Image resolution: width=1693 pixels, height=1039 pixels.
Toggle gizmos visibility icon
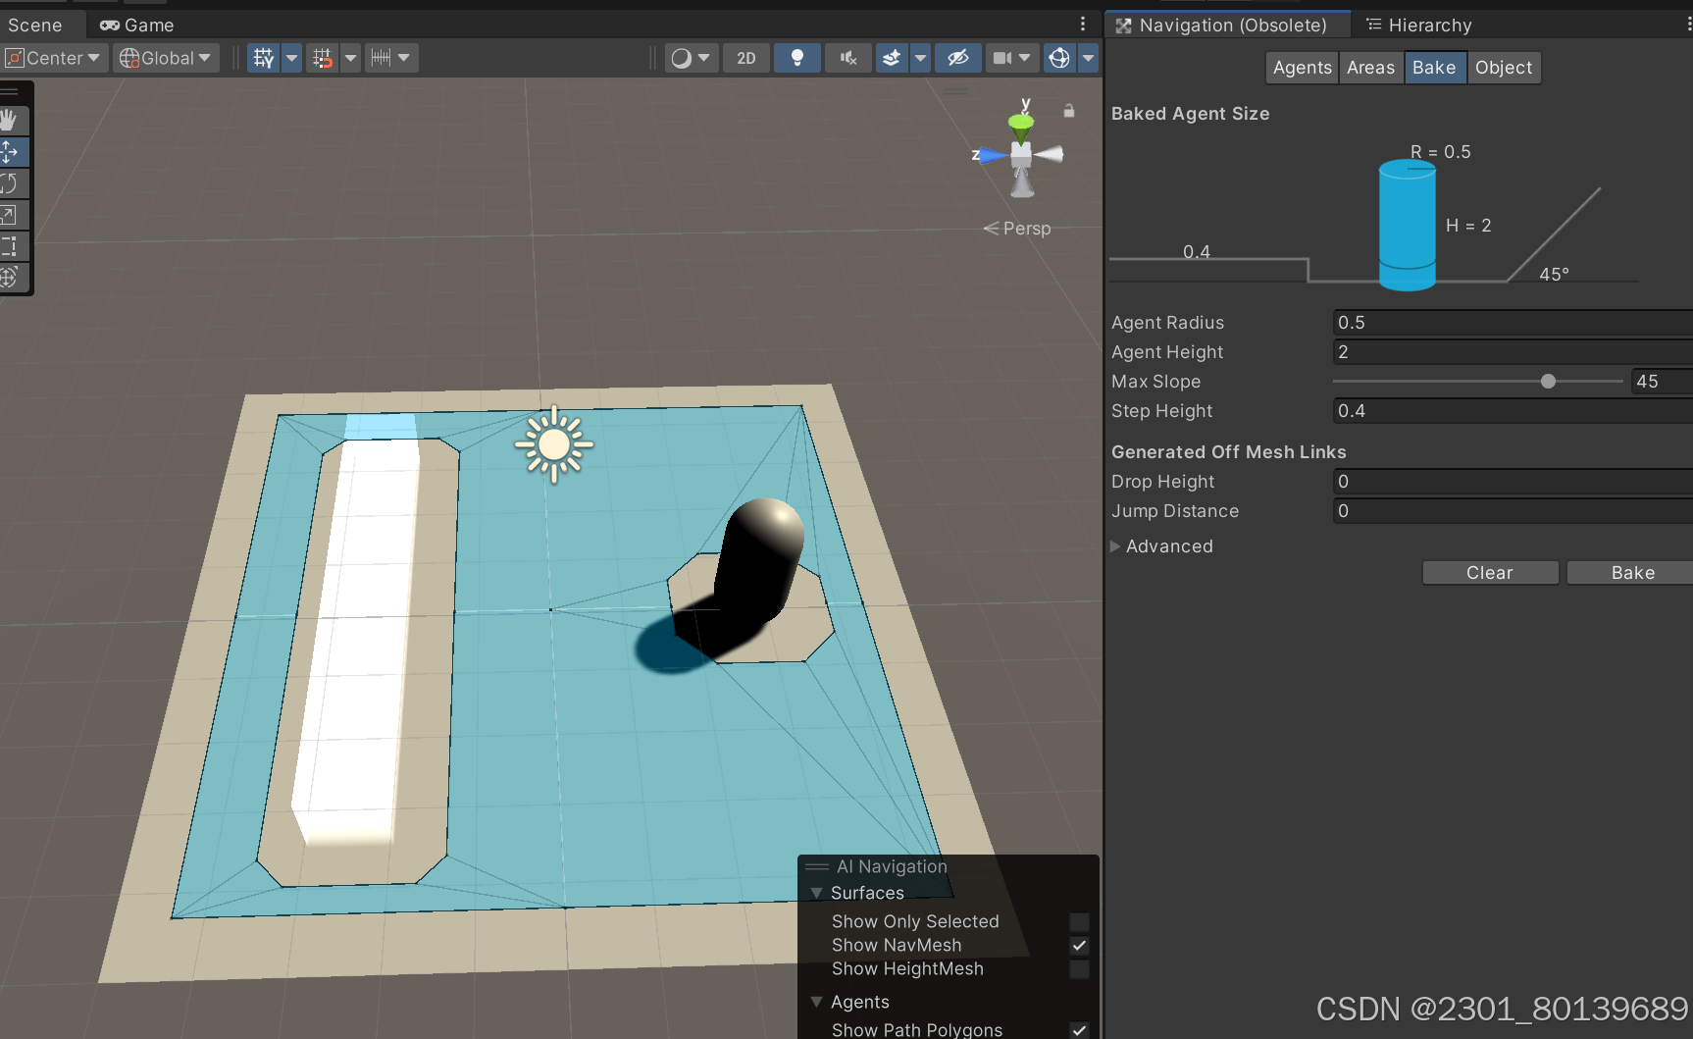click(1059, 58)
